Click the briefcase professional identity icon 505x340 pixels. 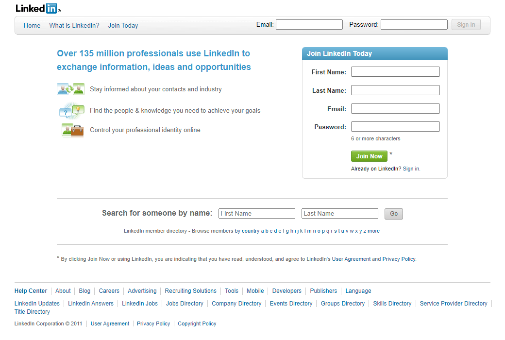tap(72, 130)
